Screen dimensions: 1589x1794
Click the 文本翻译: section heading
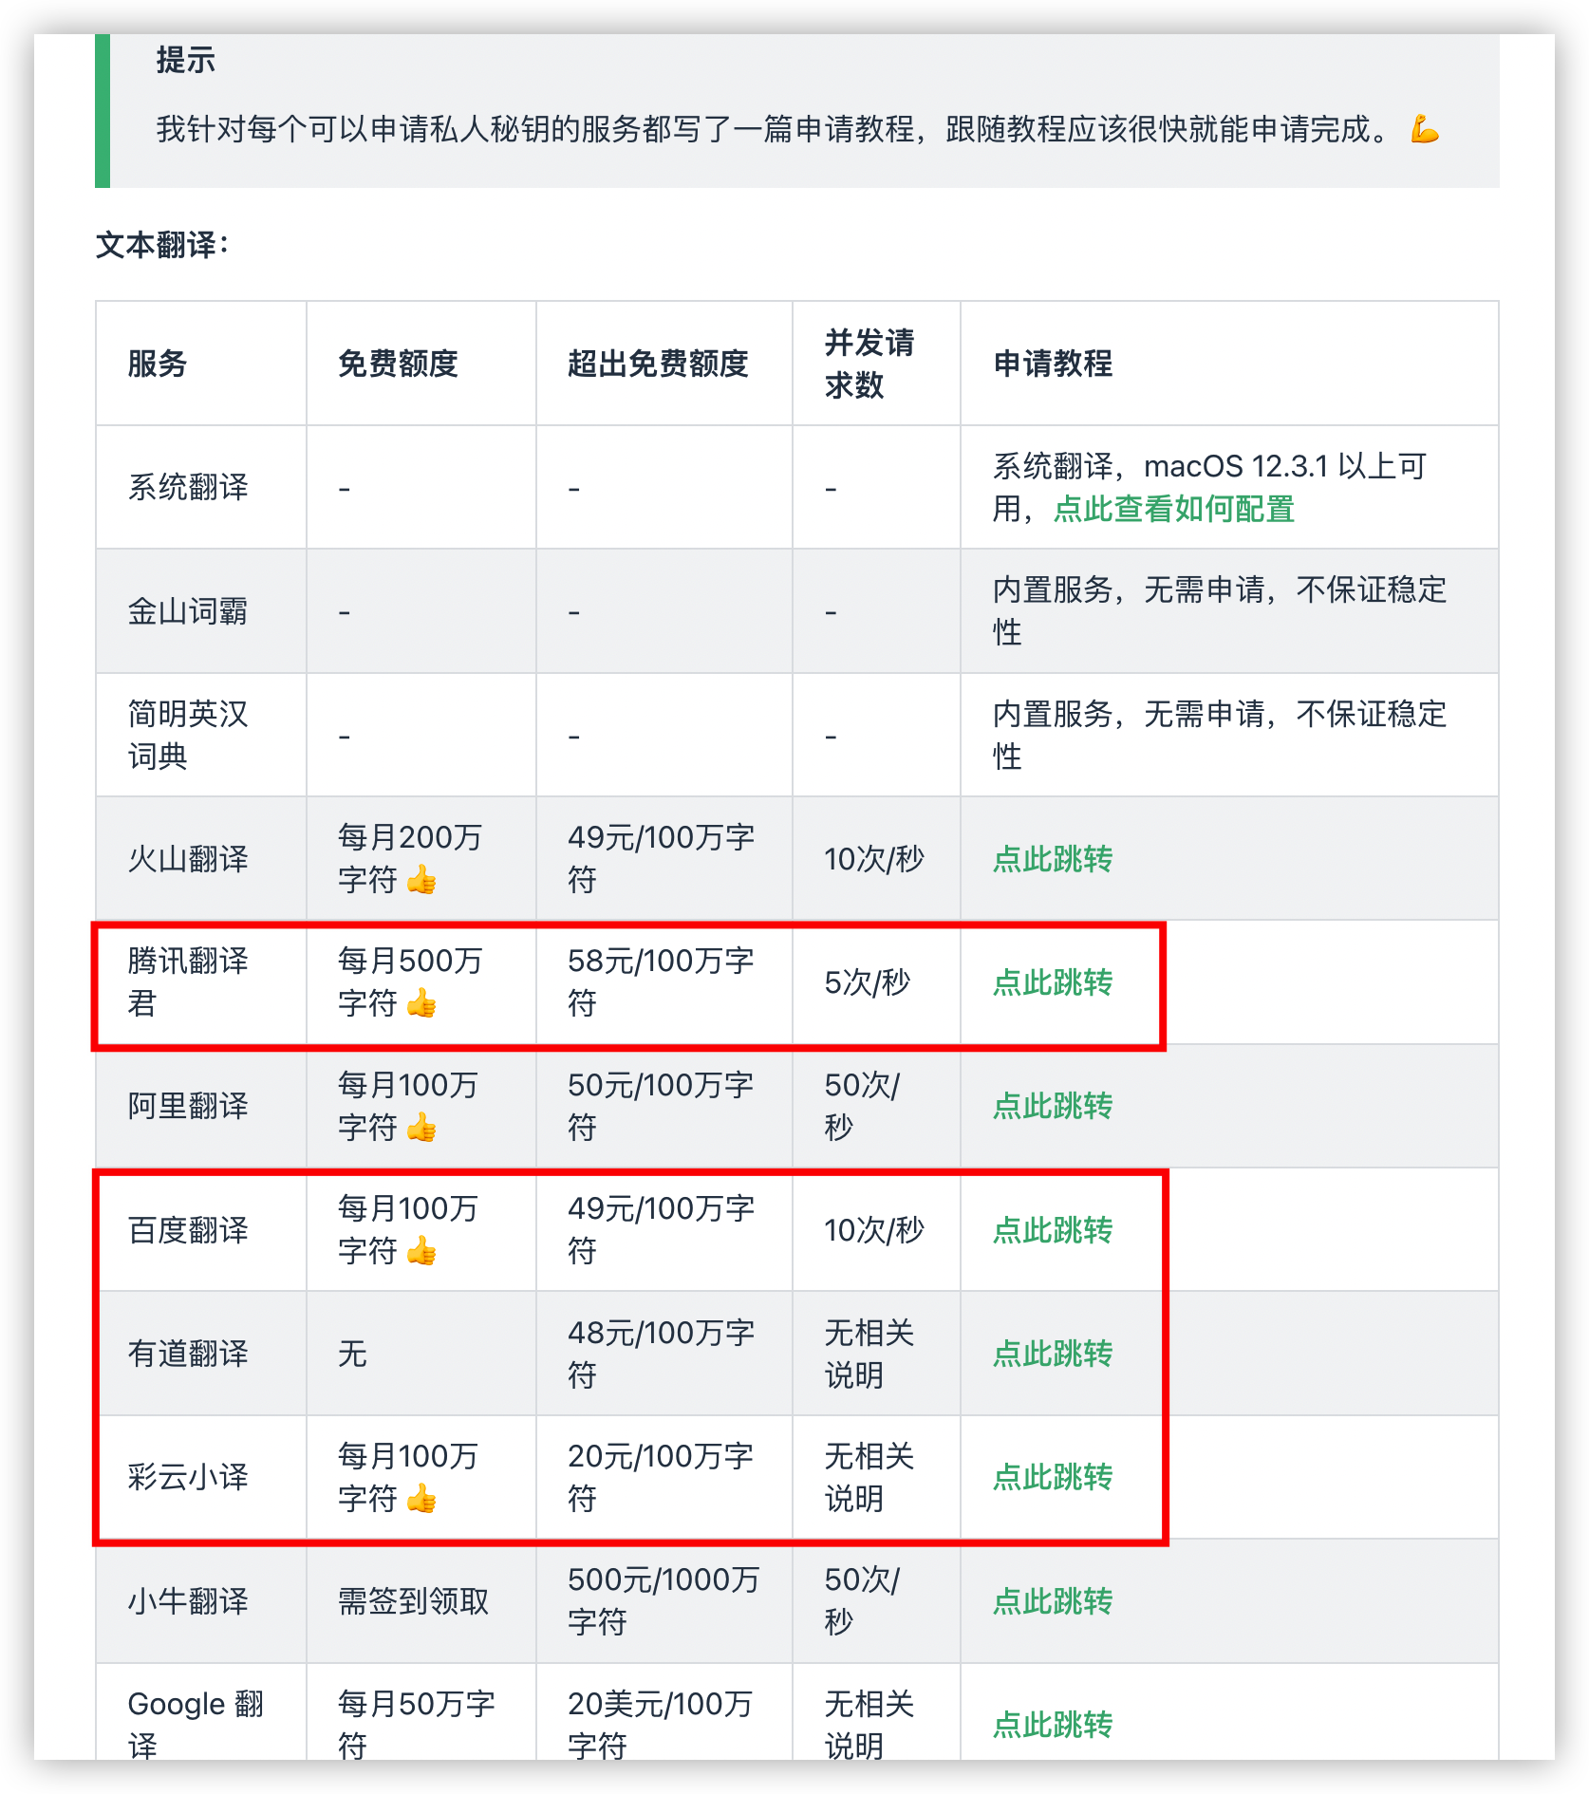tap(162, 245)
